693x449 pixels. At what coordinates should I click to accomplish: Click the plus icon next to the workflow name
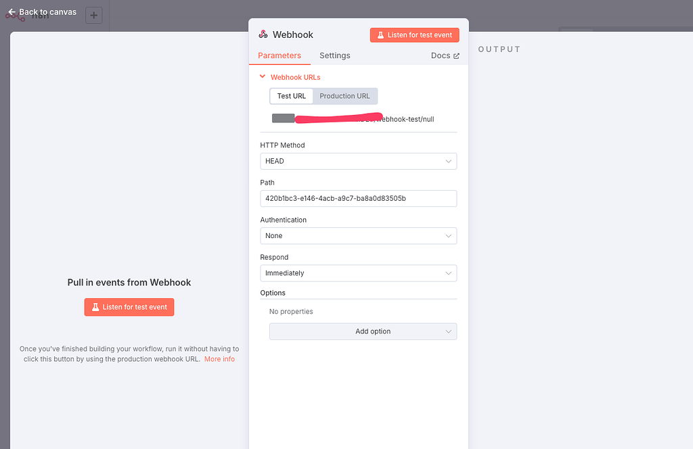coord(93,15)
